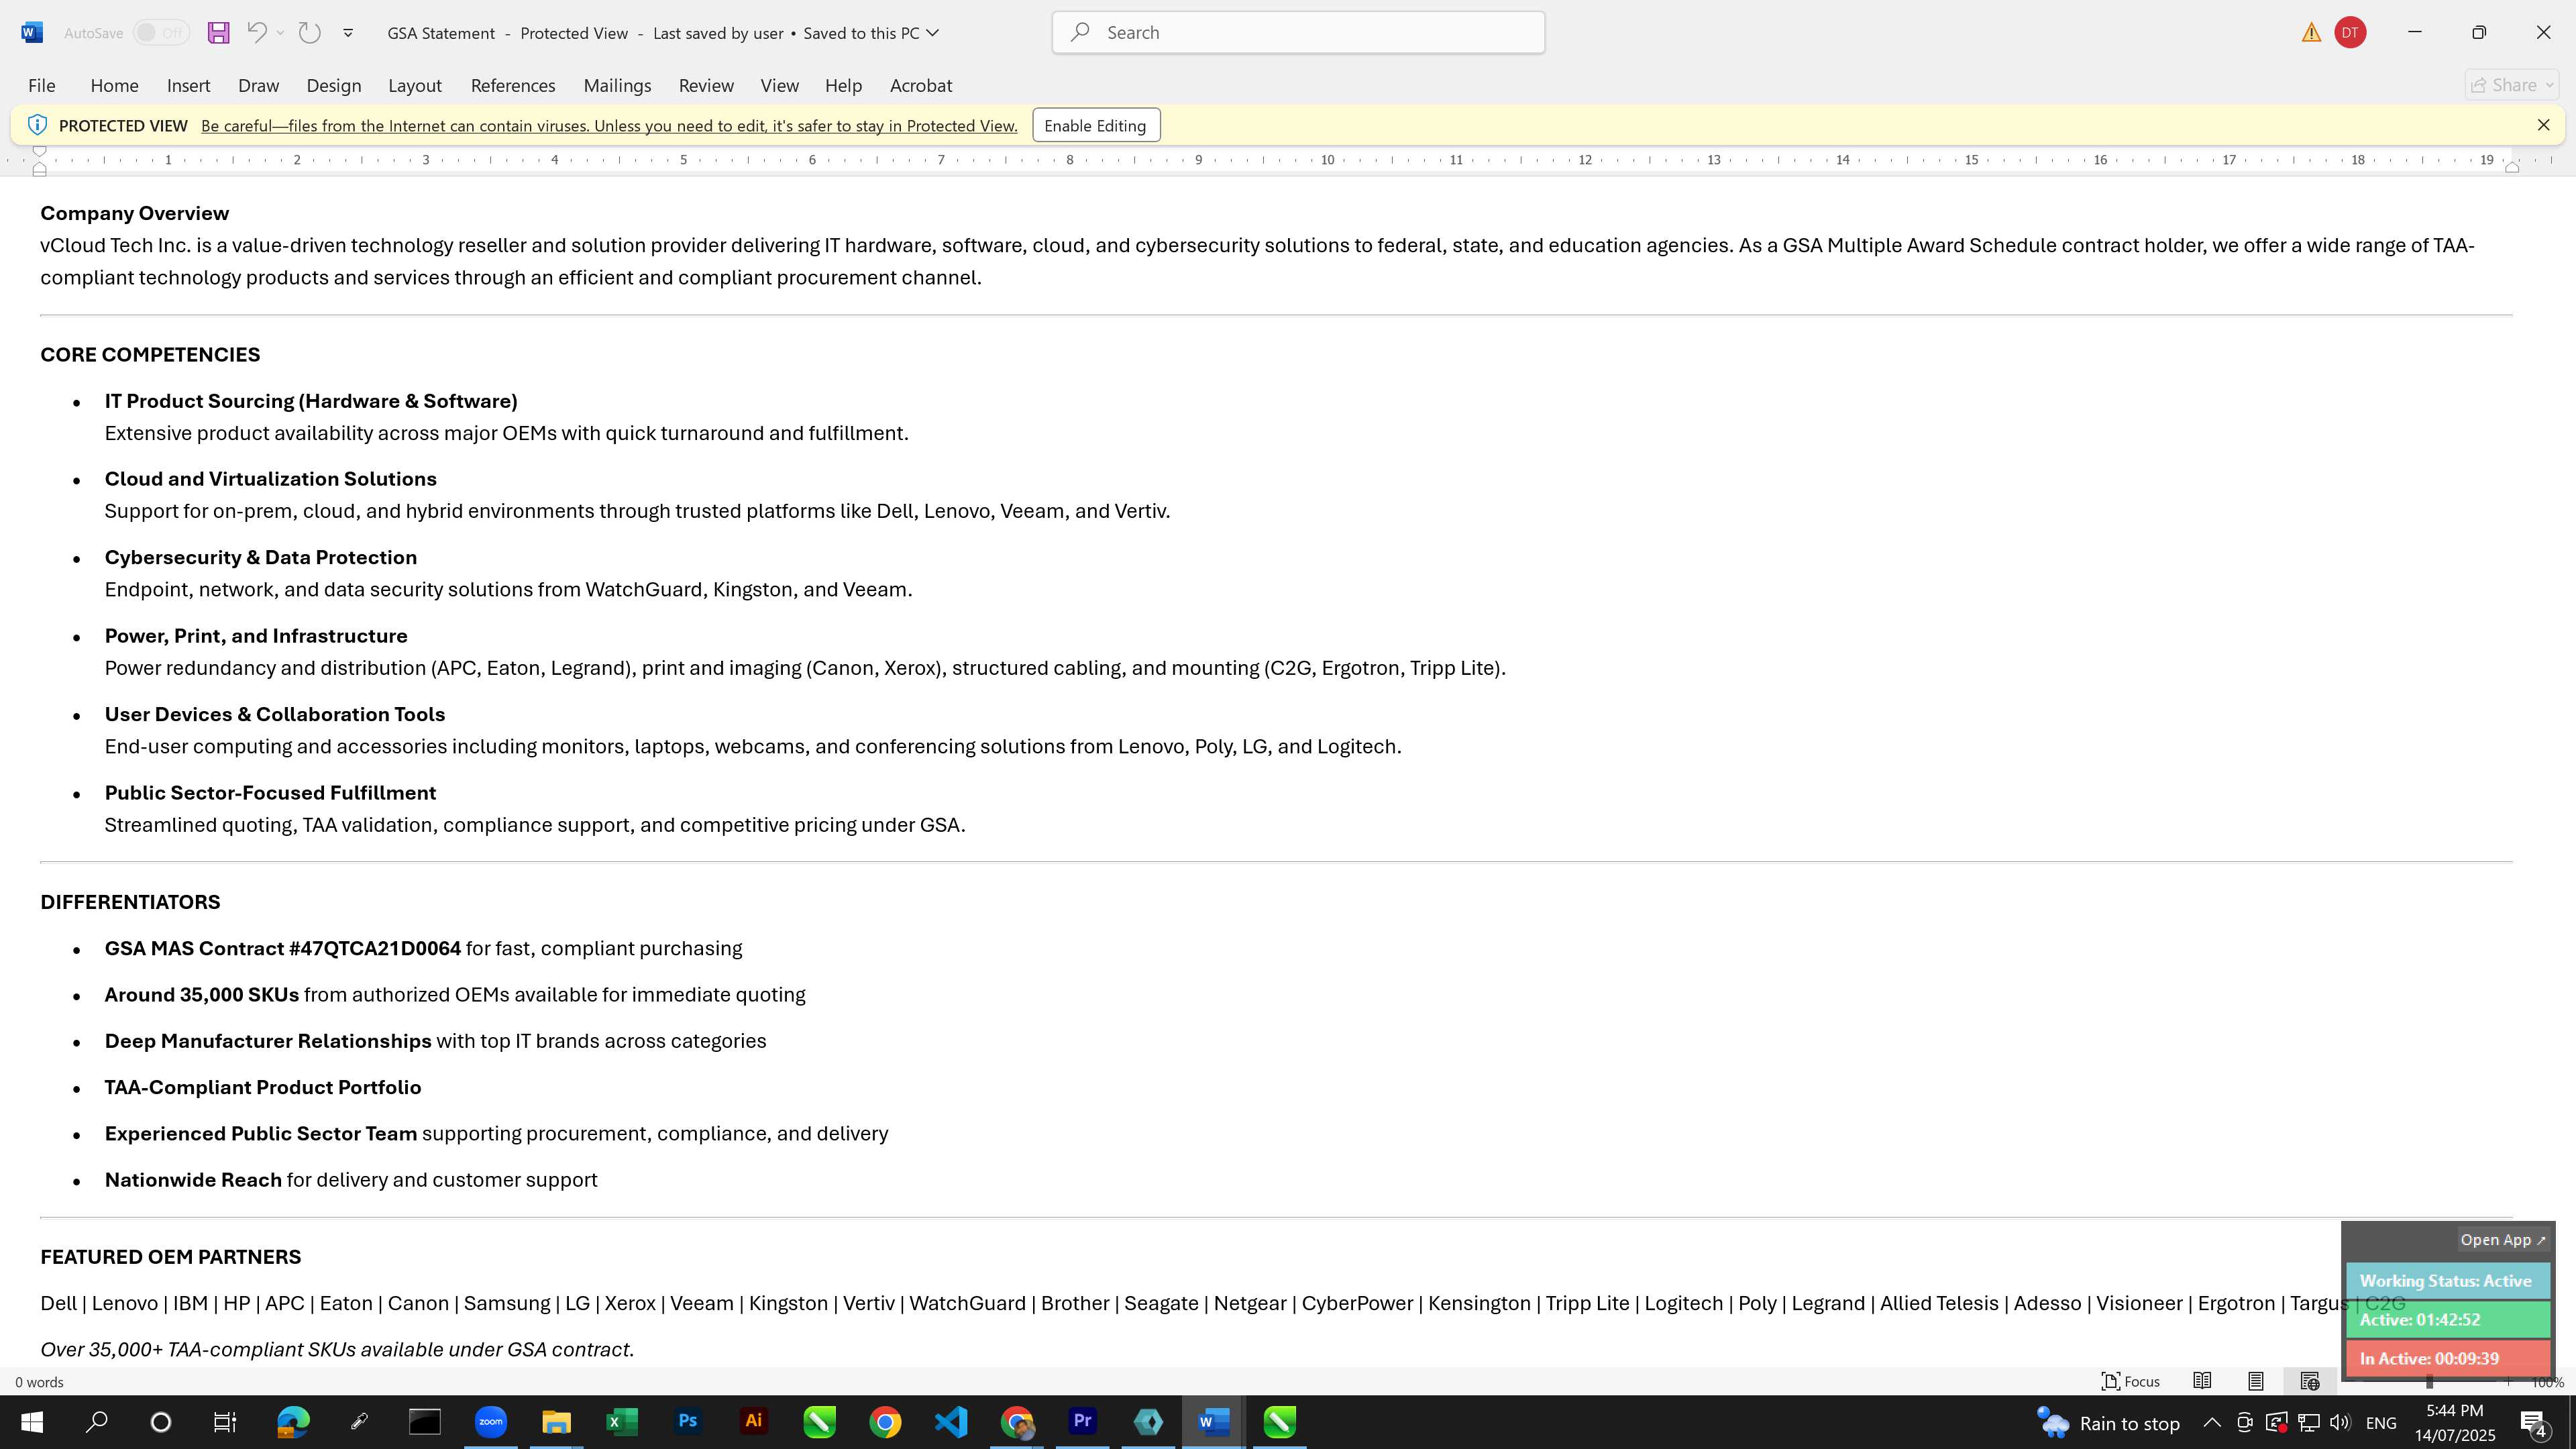Open File Explorer from taskbar
Screen dimensions: 2576x1449
coord(556,1422)
